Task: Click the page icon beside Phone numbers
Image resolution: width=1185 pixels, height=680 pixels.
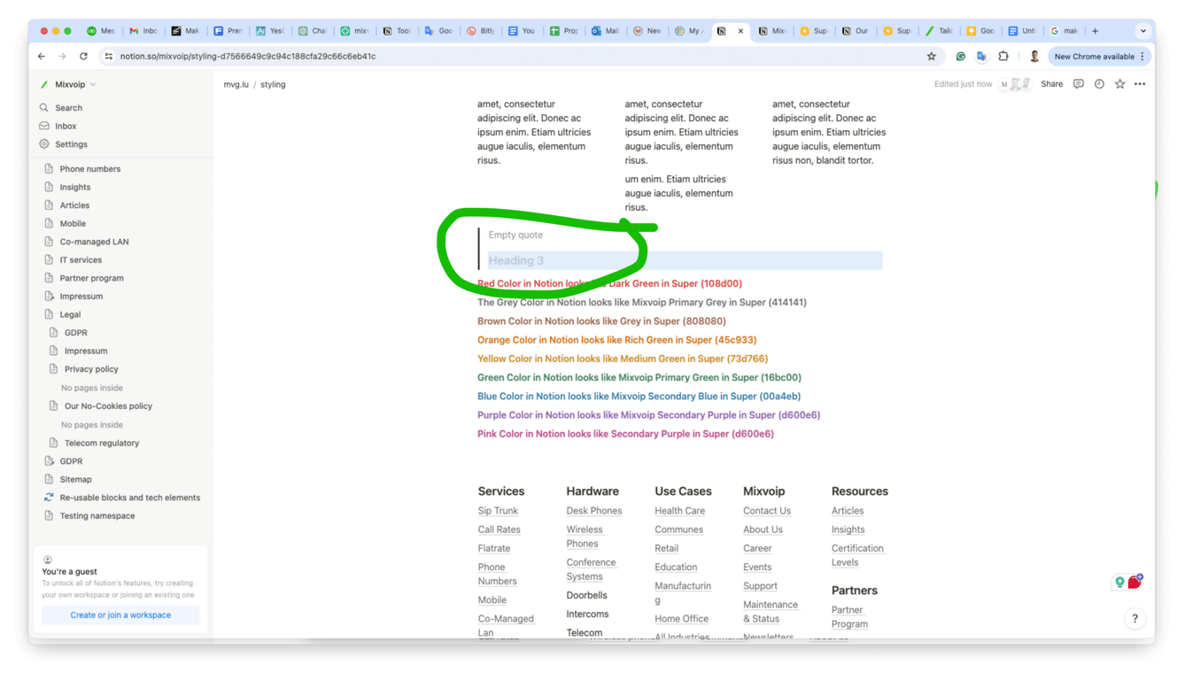Action: tap(49, 168)
